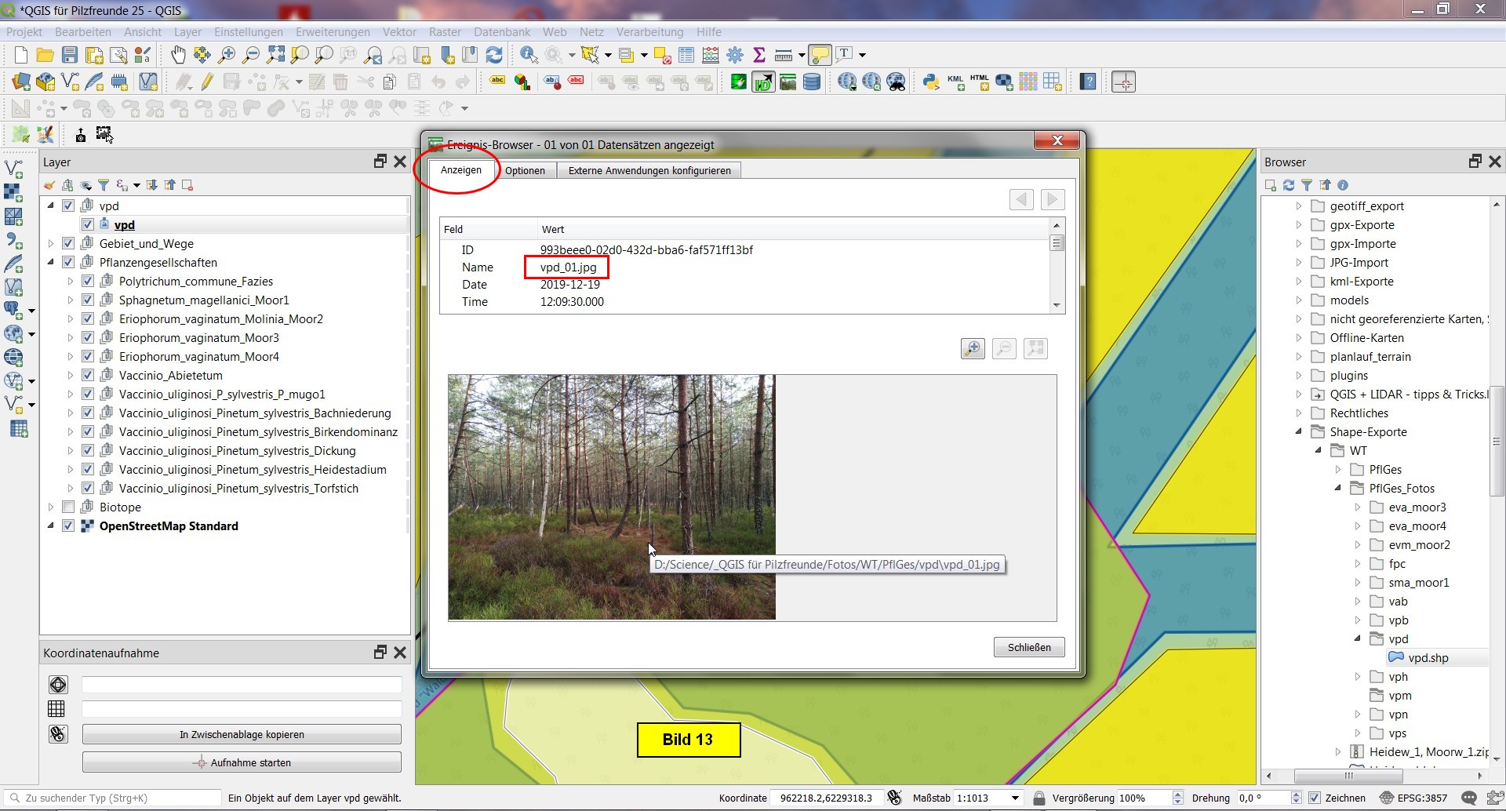Expand the Biotope layer group

click(x=51, y=507)
